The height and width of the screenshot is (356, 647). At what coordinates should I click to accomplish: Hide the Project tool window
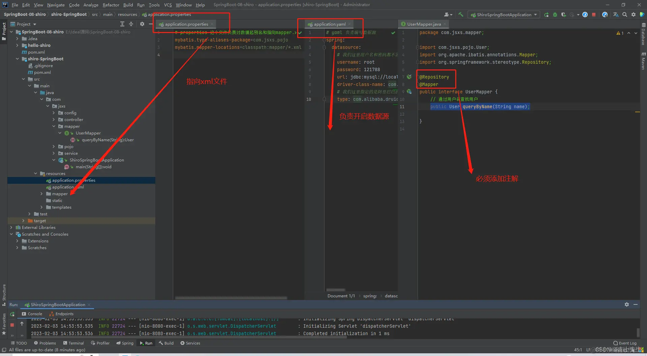pyautogui.click(x=151, y=24)
